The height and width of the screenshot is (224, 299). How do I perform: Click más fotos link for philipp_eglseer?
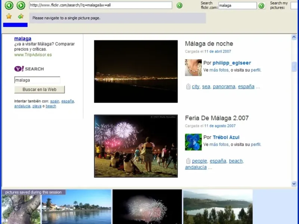click(219, 70)
